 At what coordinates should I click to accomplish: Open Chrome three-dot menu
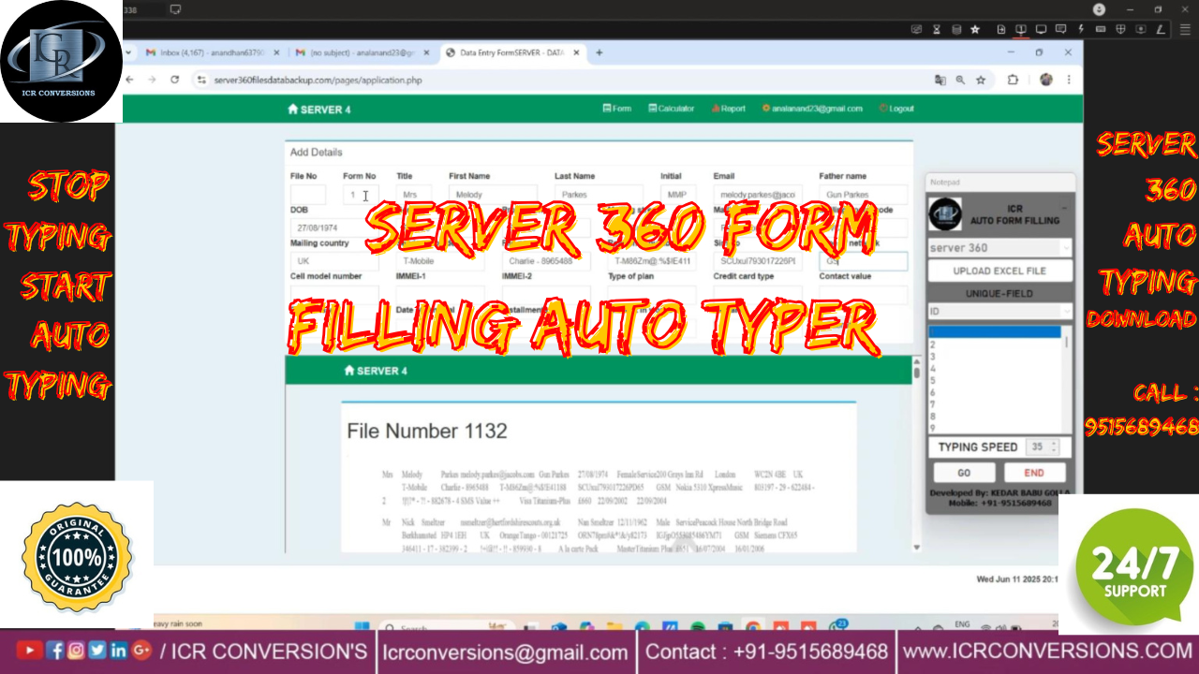(1069, 81)
